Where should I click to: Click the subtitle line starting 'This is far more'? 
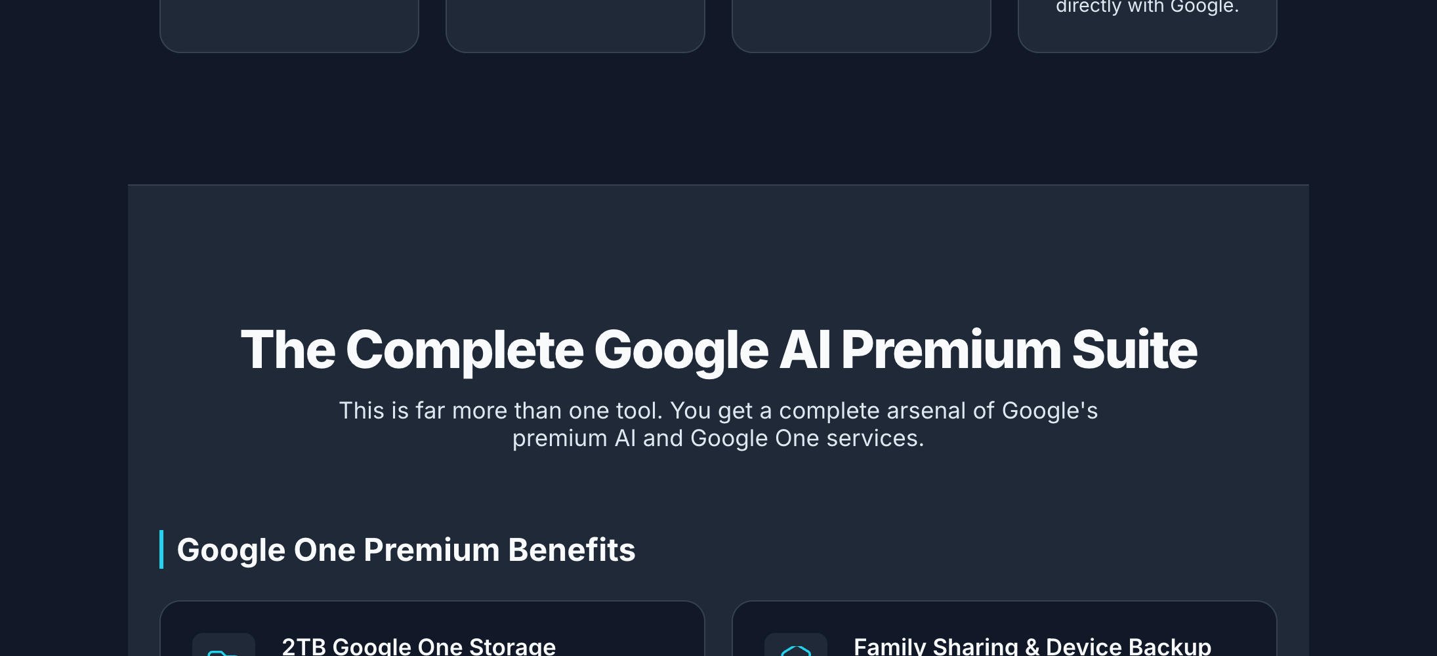tap(718, 411)
